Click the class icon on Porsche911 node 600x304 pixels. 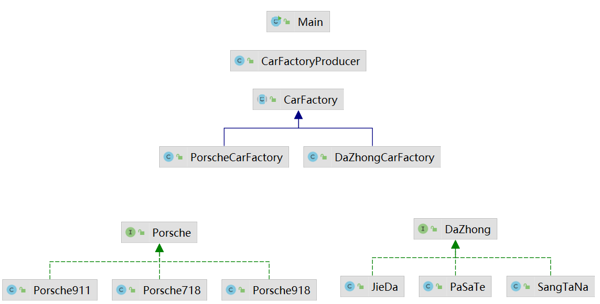click(12, 290)
